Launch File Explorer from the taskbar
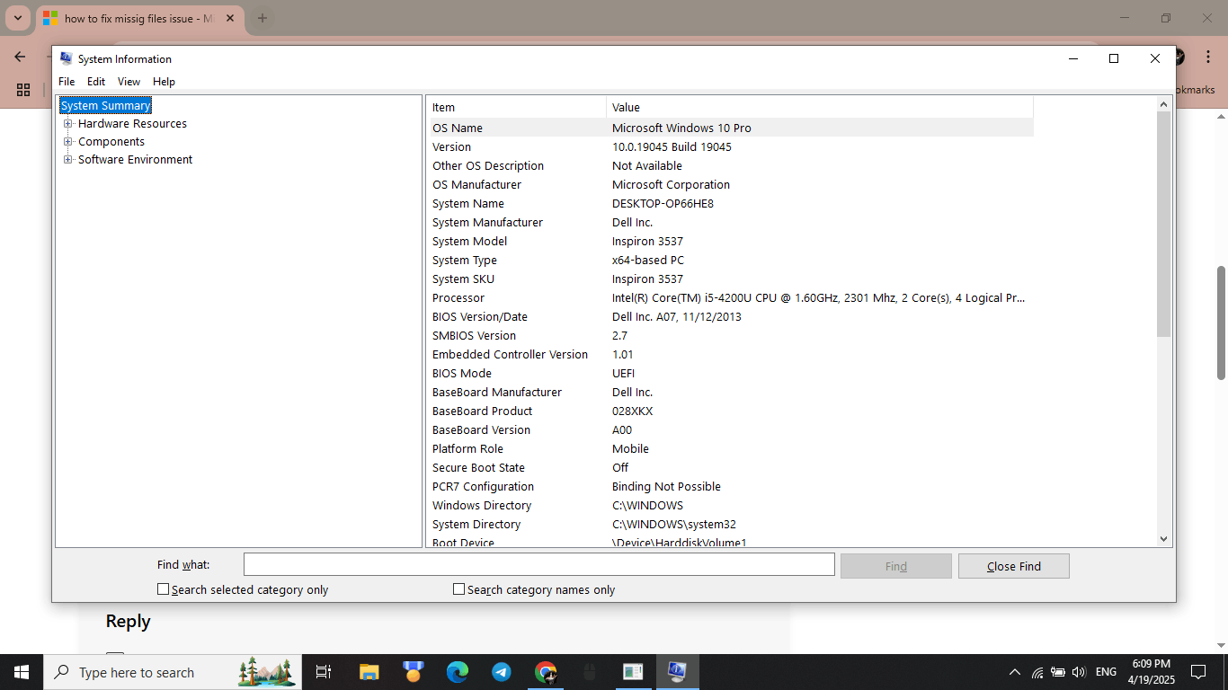 (x=369, y=672)
